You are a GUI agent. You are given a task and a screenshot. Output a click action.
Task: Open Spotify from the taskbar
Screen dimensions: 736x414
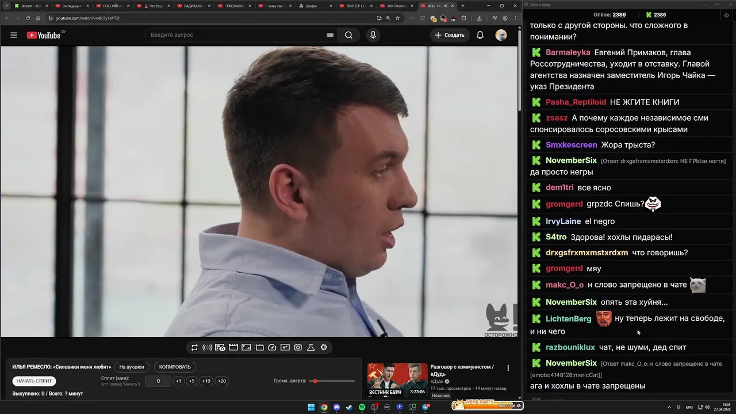pos(362,407)
